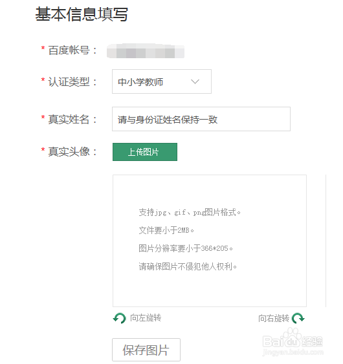The image size is (343, 364).
Task: Click the 请确保图片不侵犯他人权利 notice
Action: click(x=188, y=266)
